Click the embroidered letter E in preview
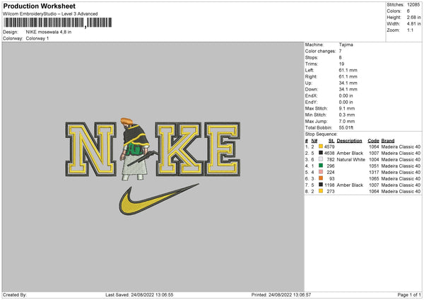Viewport: 424px width, 300px height. [x=223, y=149]
